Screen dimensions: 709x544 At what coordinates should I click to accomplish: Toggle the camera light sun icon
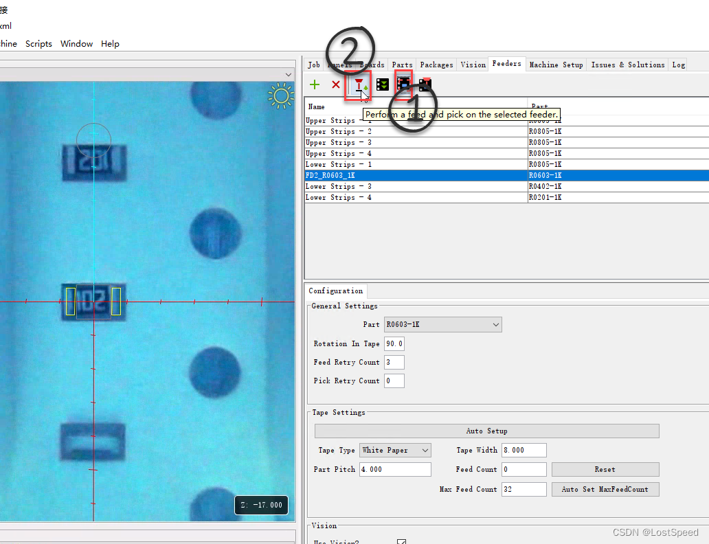pos(281,96)
